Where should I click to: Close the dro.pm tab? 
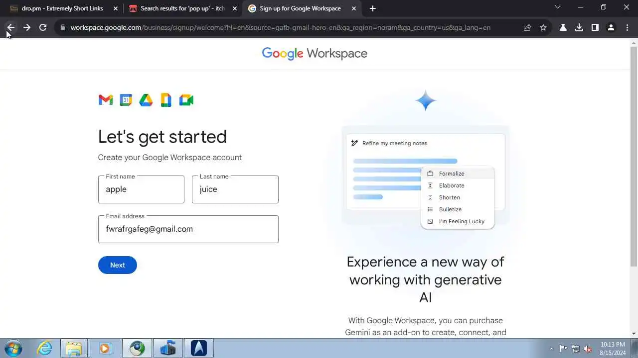pos(116,8)
